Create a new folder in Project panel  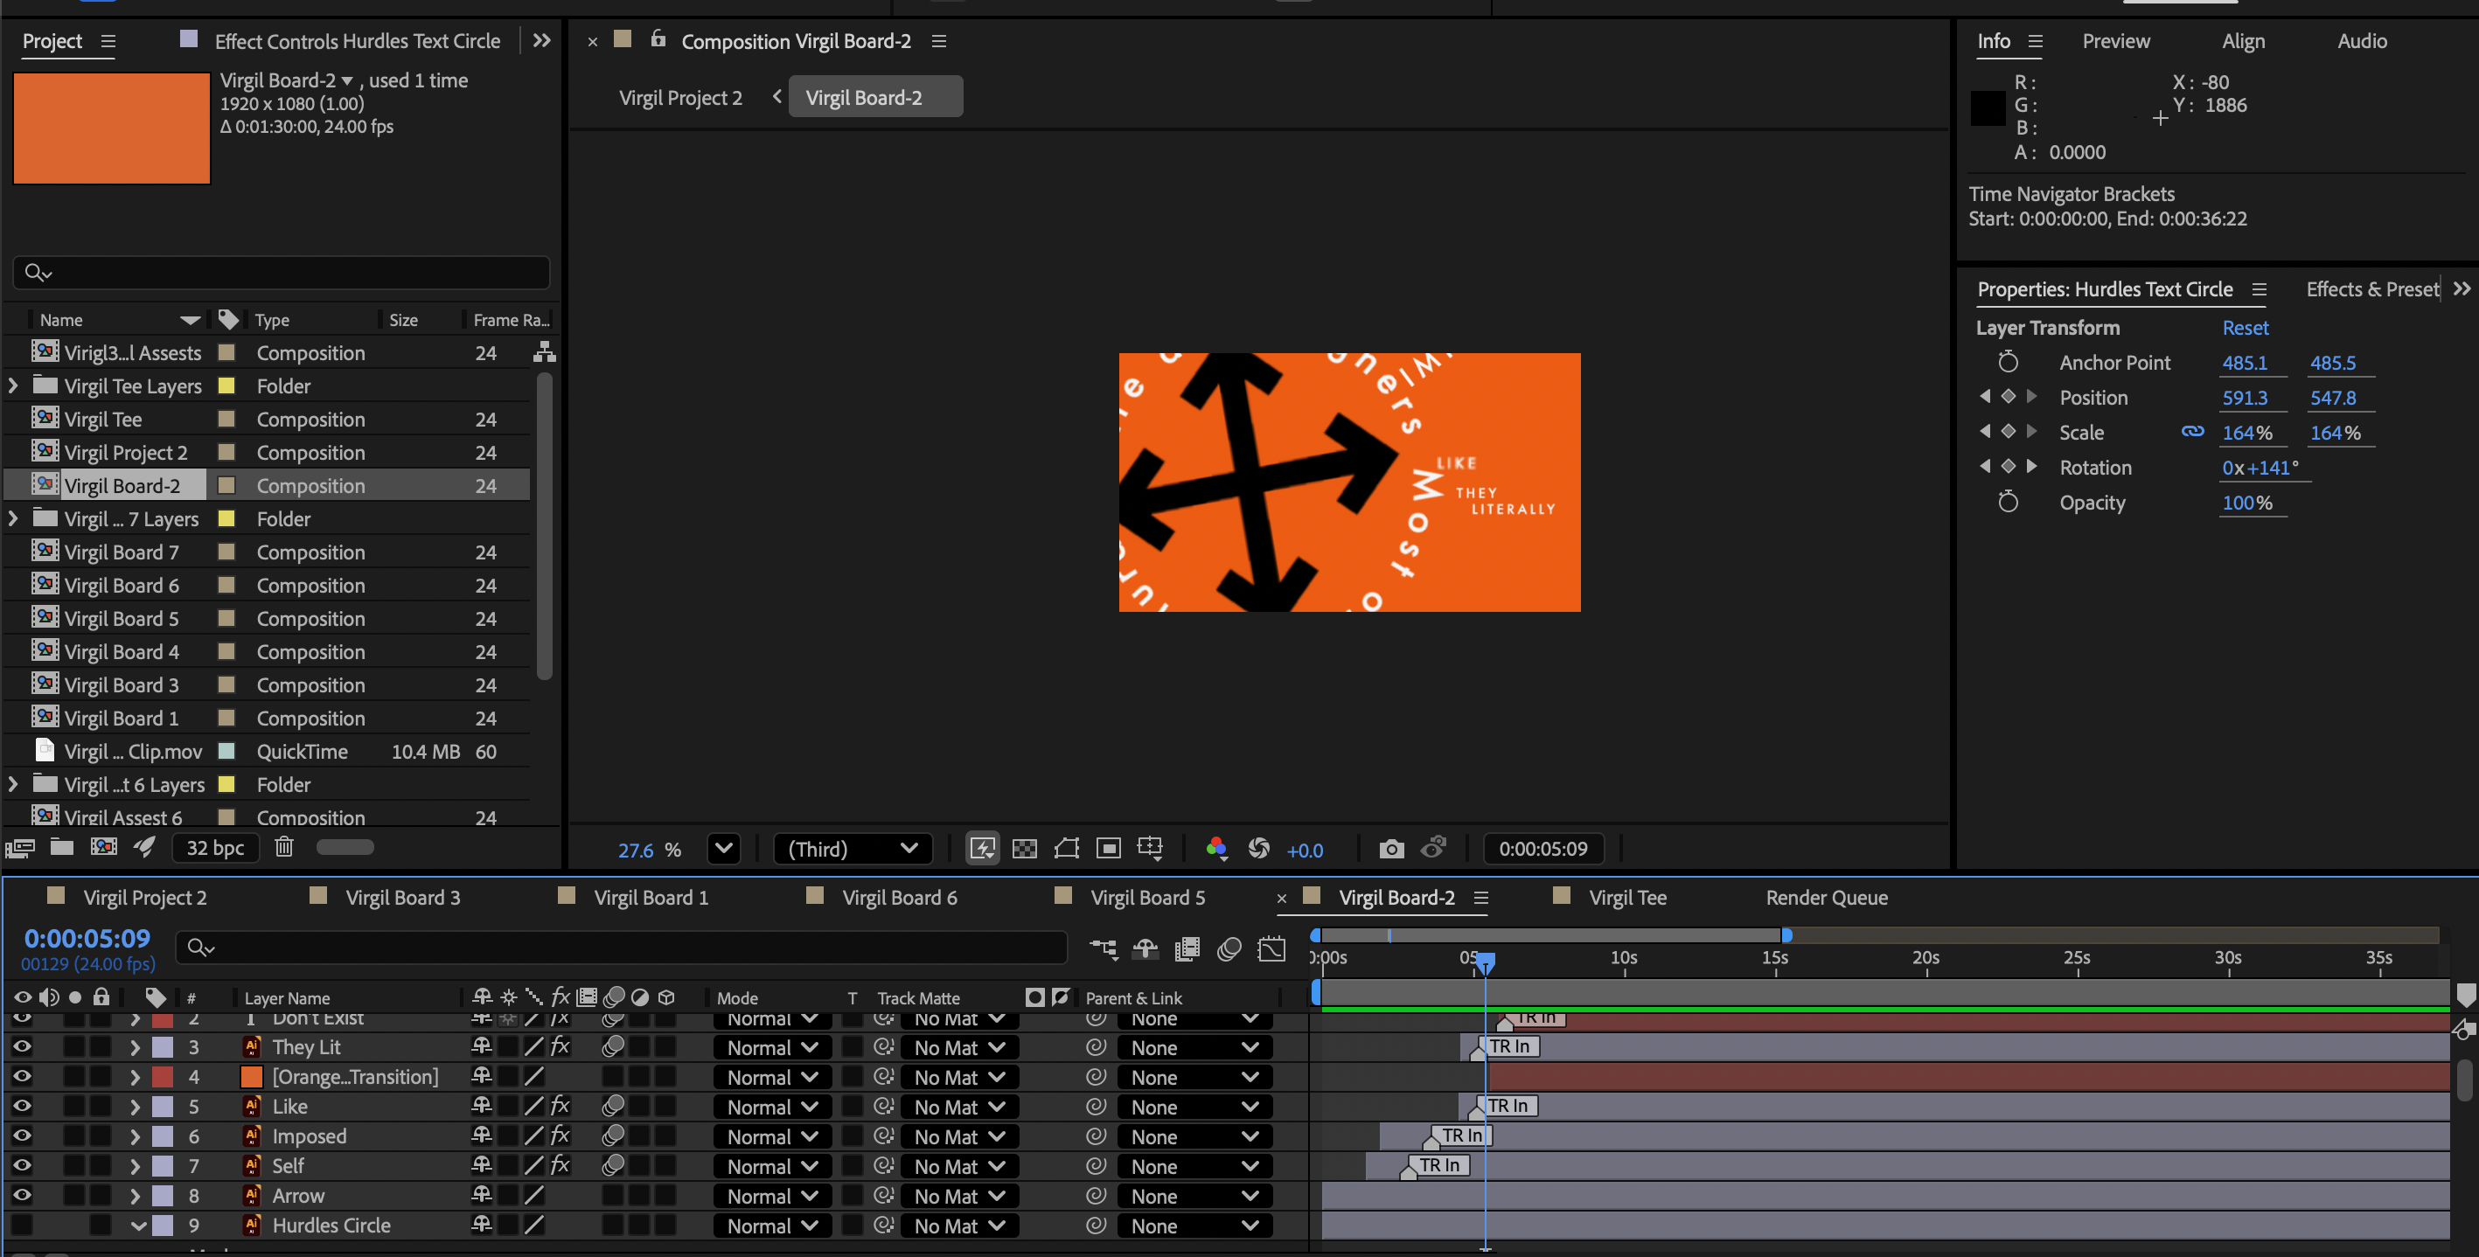pos(63,847)
